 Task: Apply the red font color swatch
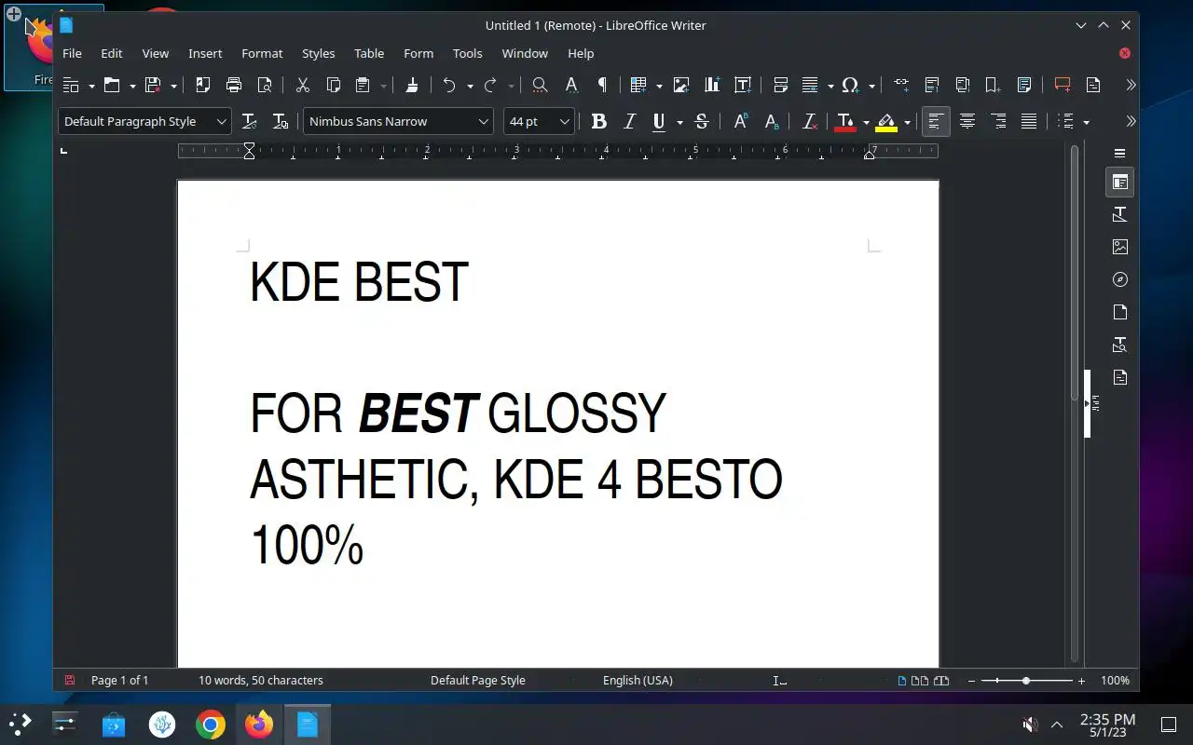point(844,121)
